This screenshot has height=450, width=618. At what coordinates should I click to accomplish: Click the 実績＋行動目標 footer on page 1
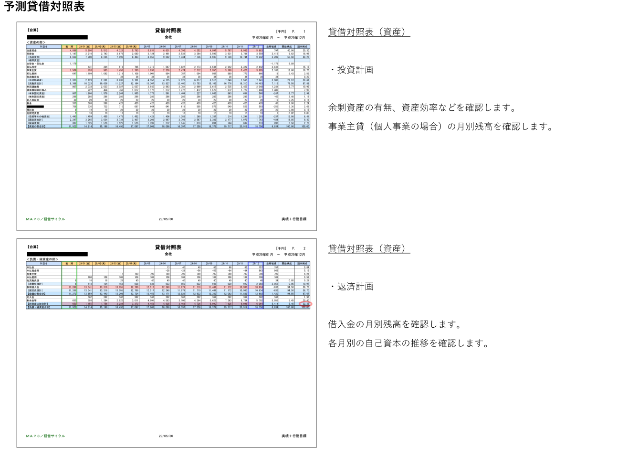click(294, 219)
